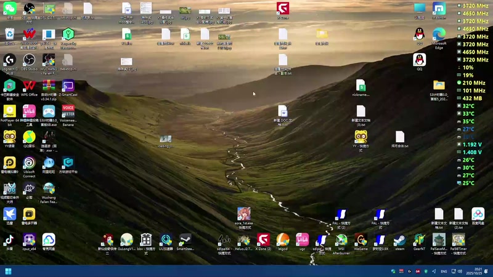The image size is (493, 277).
Task: Open the zip archive v3.34.1.zip
Action: click(49, 86)
